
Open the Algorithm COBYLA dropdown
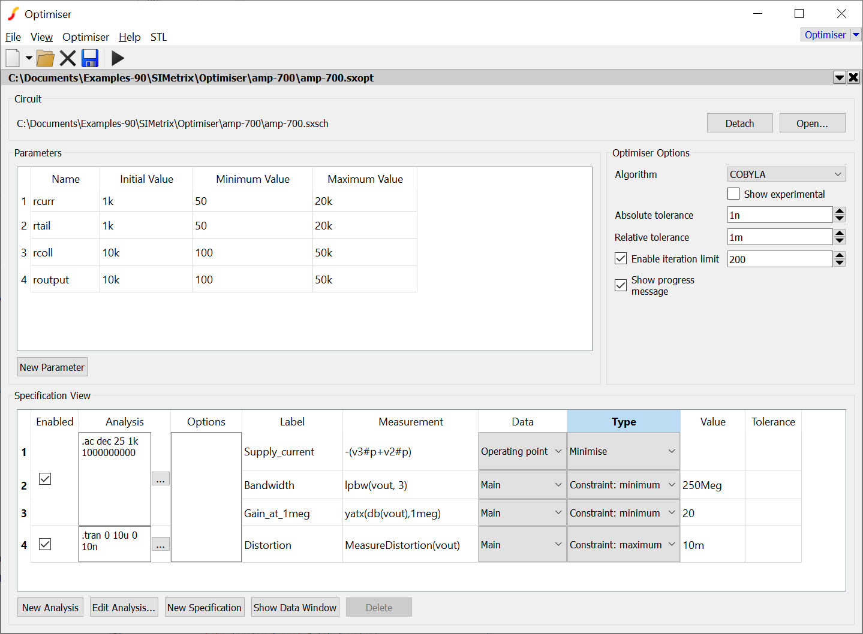pos(786,174)
